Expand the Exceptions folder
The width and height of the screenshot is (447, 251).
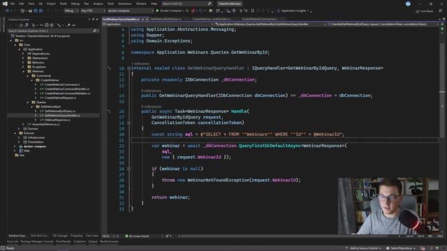(x=23, y=67)
